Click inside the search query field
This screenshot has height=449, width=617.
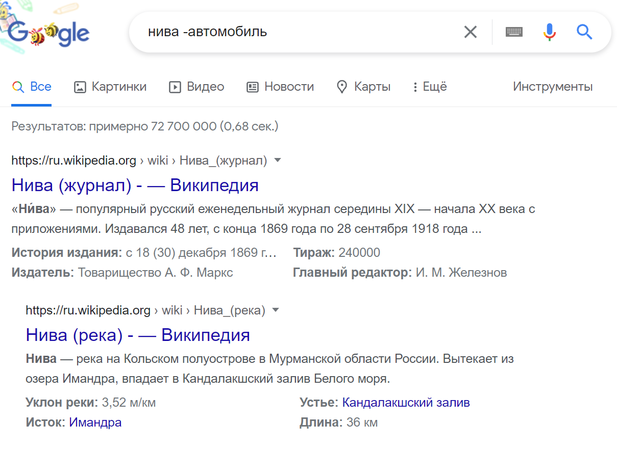[296, 32]
